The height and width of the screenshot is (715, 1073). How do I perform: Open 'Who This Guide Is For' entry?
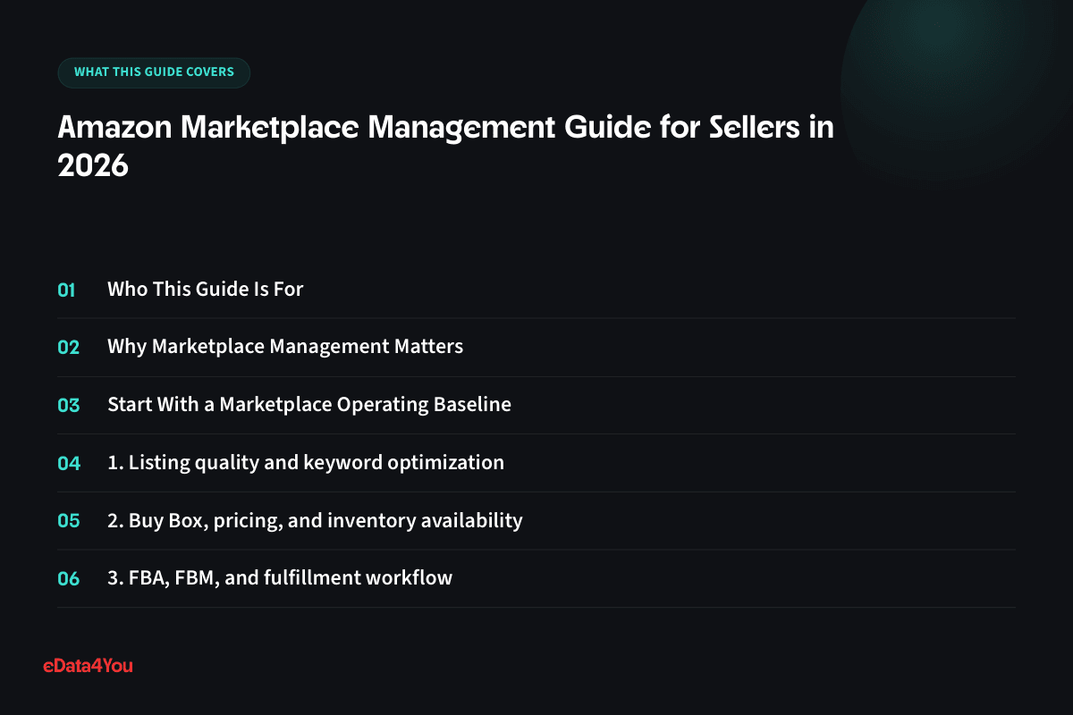[206, 290]
